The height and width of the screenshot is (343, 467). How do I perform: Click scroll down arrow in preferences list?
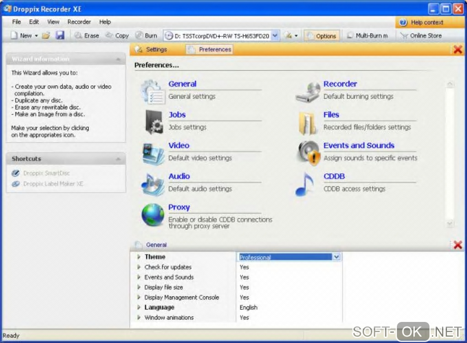pyautogui.click(x=450, y=223)
